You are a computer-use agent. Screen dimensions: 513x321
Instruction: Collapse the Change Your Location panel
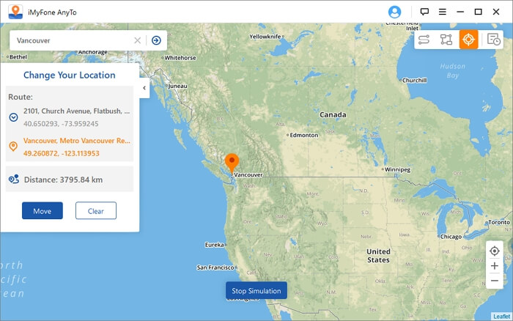tap(144, 88)
